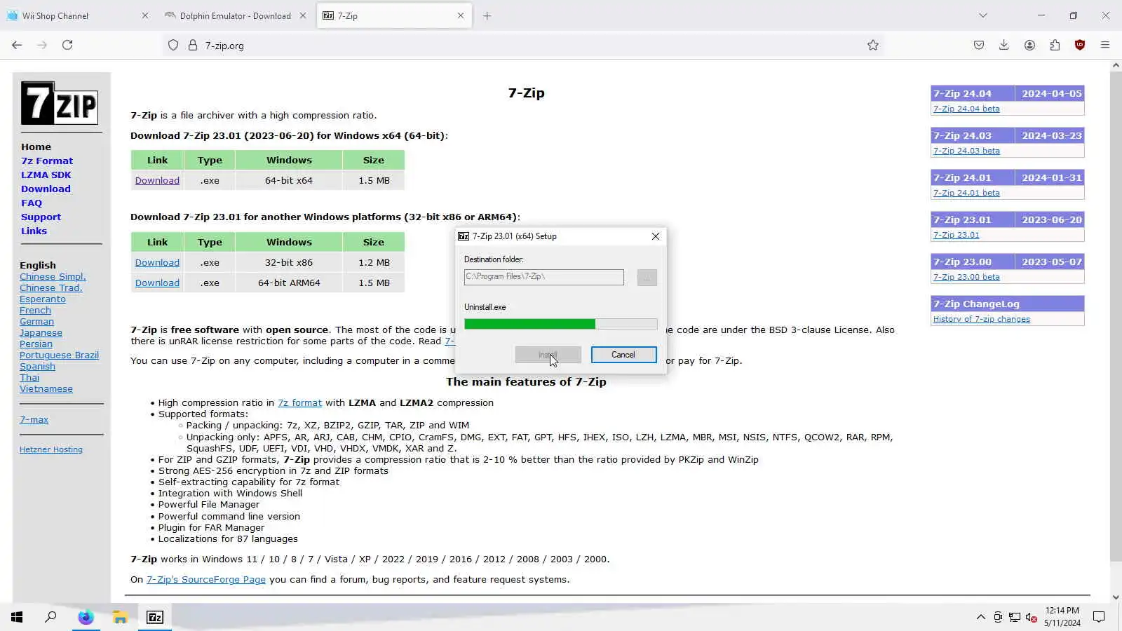Open the tracking protection shield icon
Viewport: 1122px width, 631px height.
pos(173,45)
